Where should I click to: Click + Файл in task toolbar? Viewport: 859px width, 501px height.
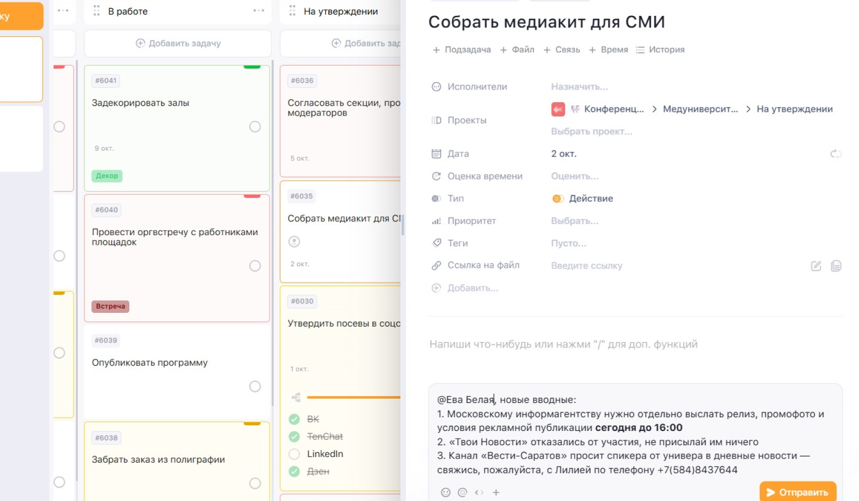coord(517,50)
